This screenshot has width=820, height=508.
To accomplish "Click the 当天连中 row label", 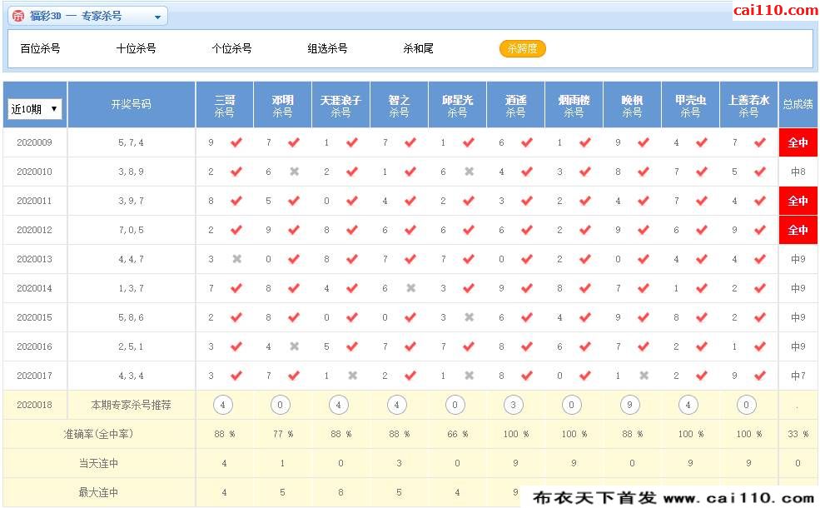I will coord(98,464).
